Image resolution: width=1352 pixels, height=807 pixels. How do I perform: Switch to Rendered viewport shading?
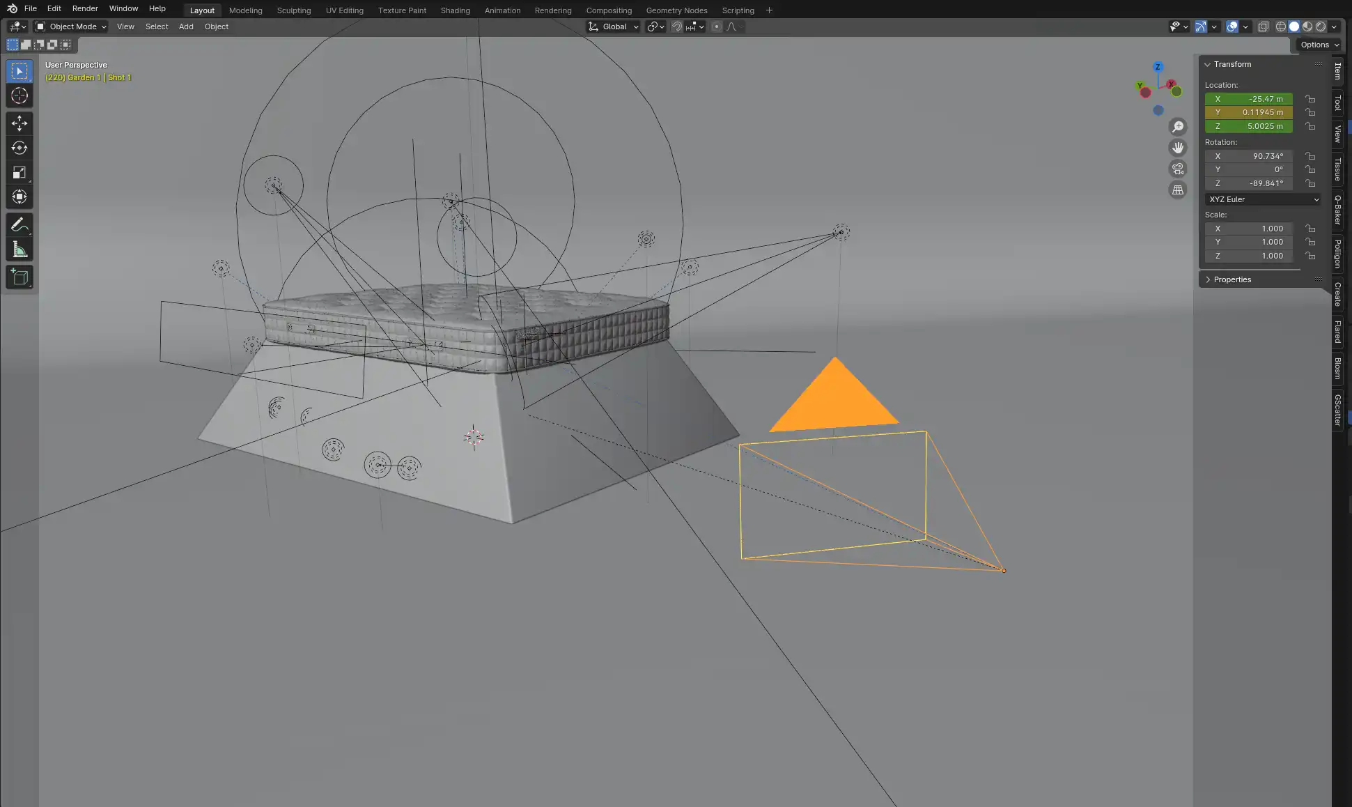coord(1321,26)
